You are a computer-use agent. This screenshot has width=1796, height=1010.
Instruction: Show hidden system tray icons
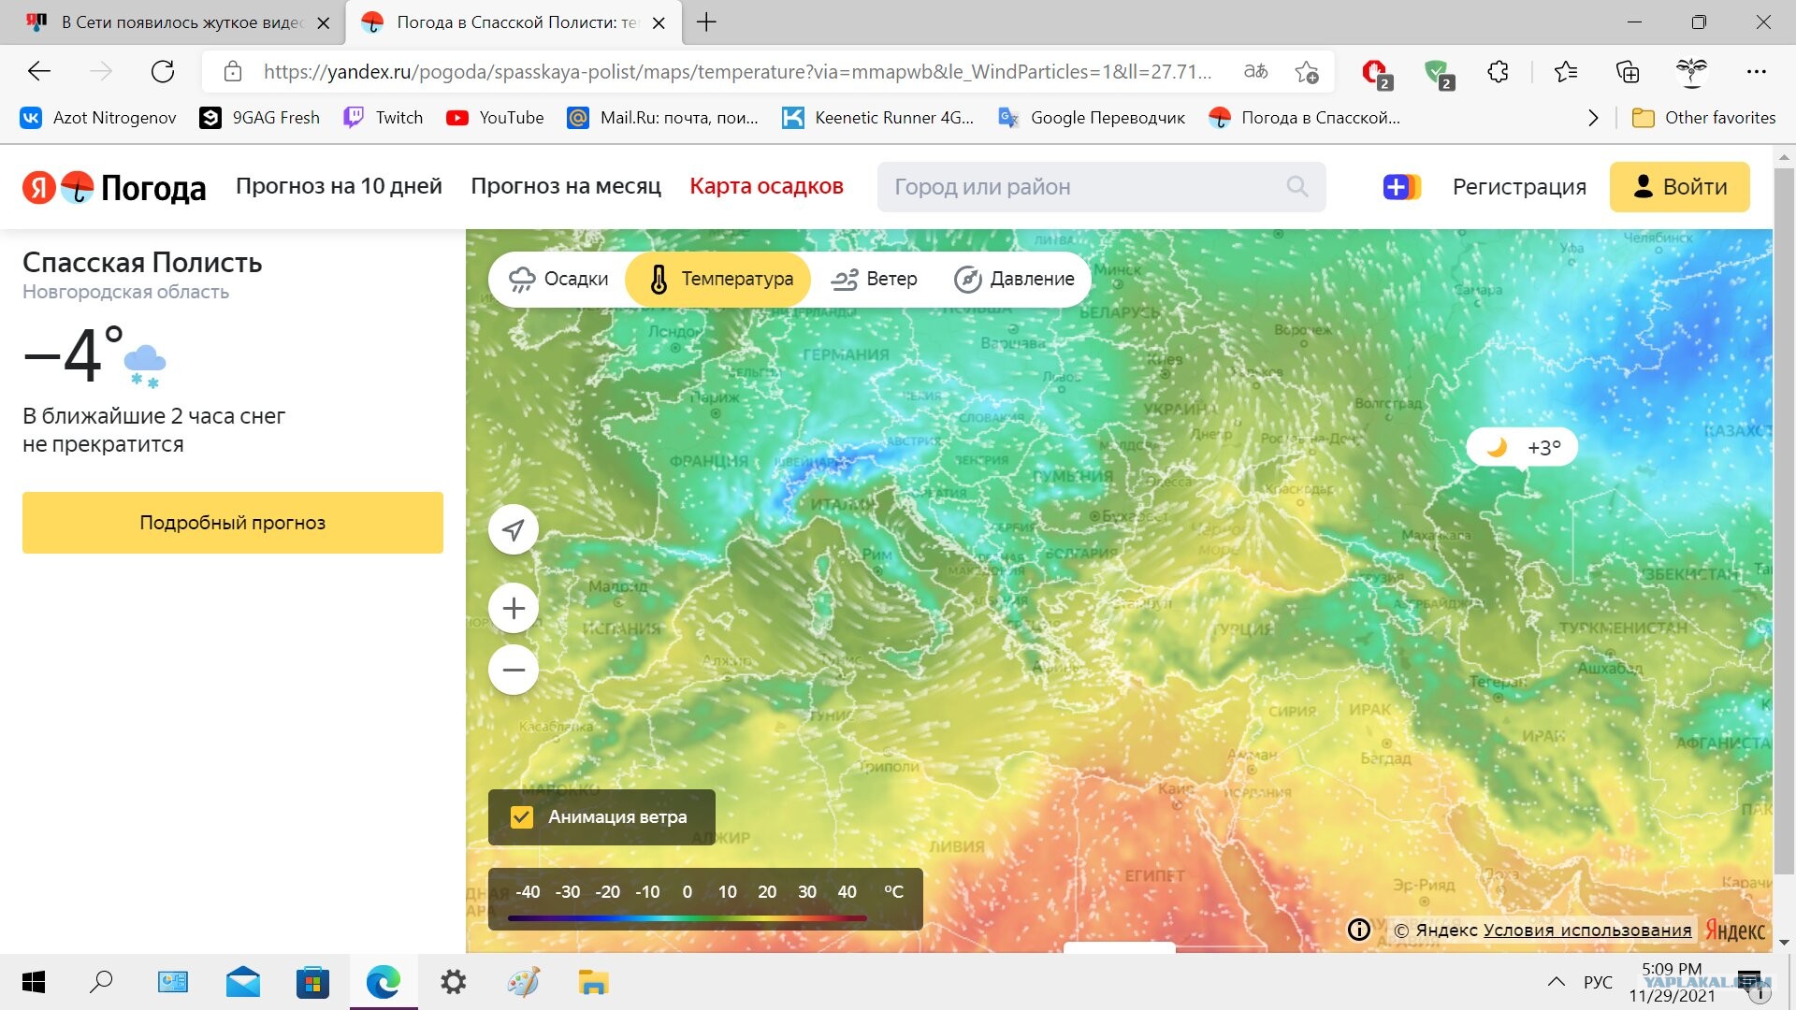pyautogui.click(x=1557, y=982)
